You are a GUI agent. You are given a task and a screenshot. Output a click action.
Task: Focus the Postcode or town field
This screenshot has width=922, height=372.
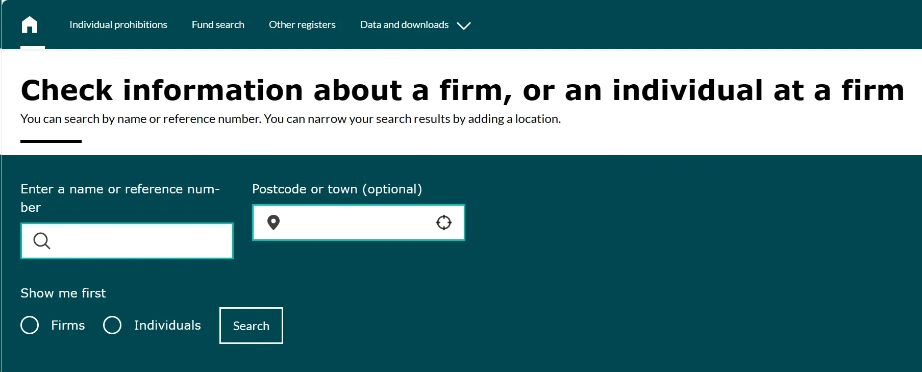pyautogui.click(x=359, y=222)
